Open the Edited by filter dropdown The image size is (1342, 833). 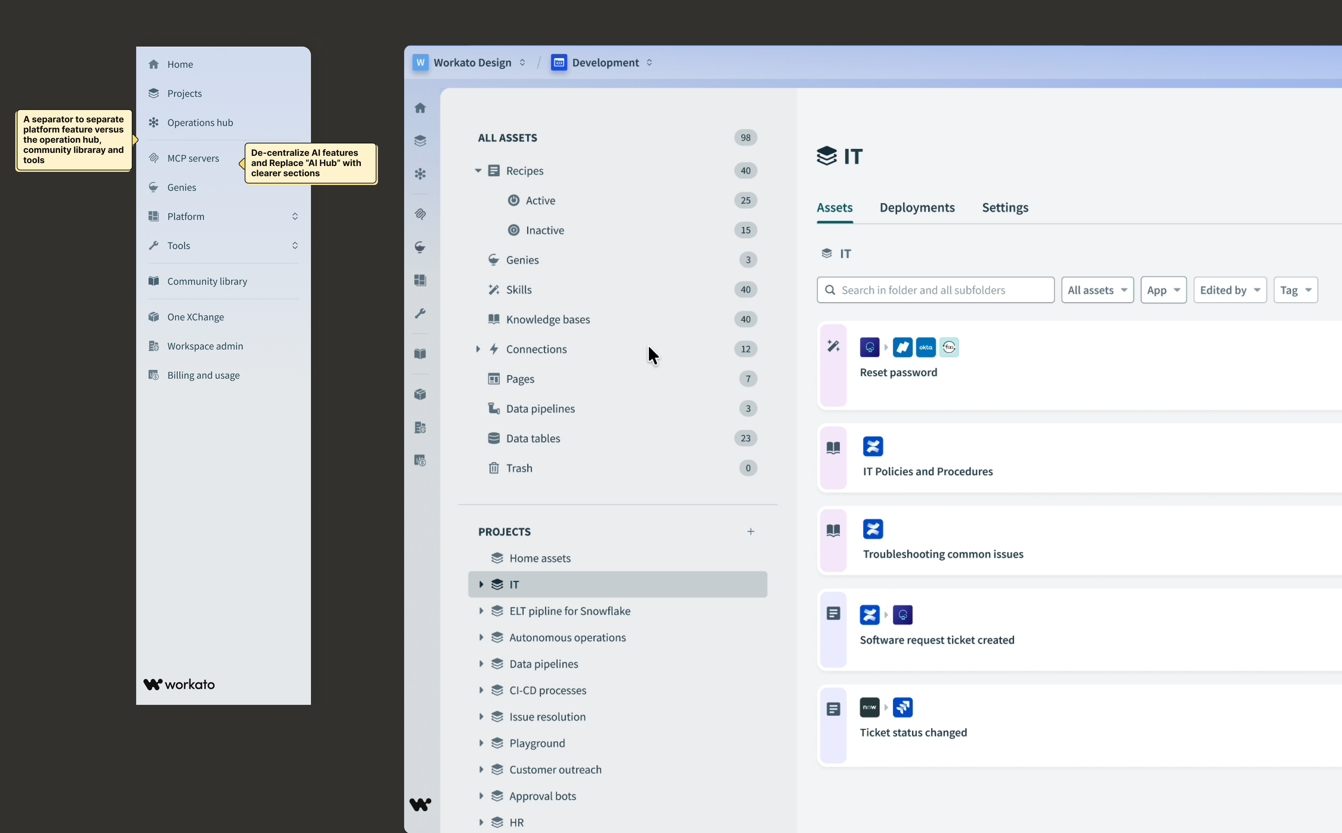tap(1229, 290)
